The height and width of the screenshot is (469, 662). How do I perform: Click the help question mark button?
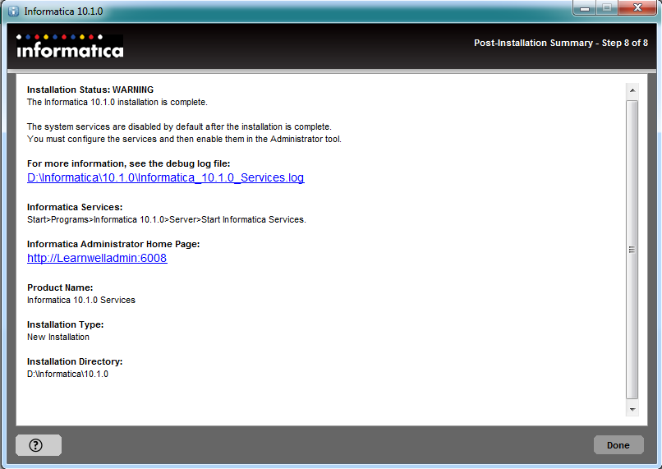click(x=39, y=445)
